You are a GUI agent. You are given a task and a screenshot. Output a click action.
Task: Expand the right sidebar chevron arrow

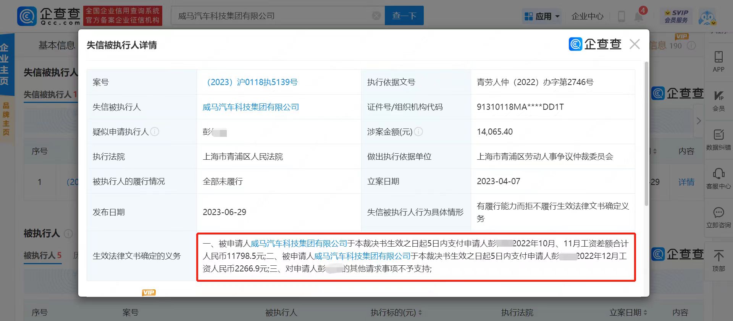click(699, 121)
